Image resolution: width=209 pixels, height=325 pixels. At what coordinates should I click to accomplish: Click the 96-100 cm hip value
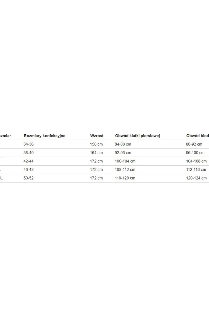[195, 153]
